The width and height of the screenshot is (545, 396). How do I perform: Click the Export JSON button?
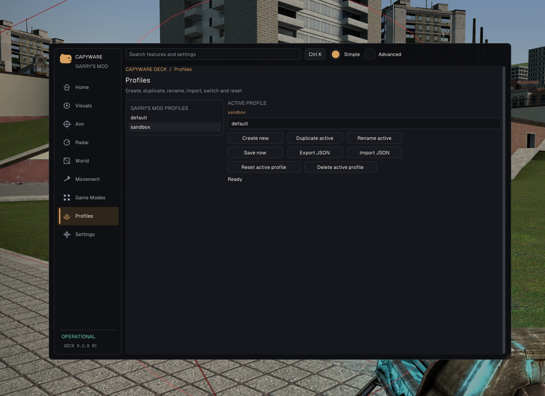click(x=315, y=153)
